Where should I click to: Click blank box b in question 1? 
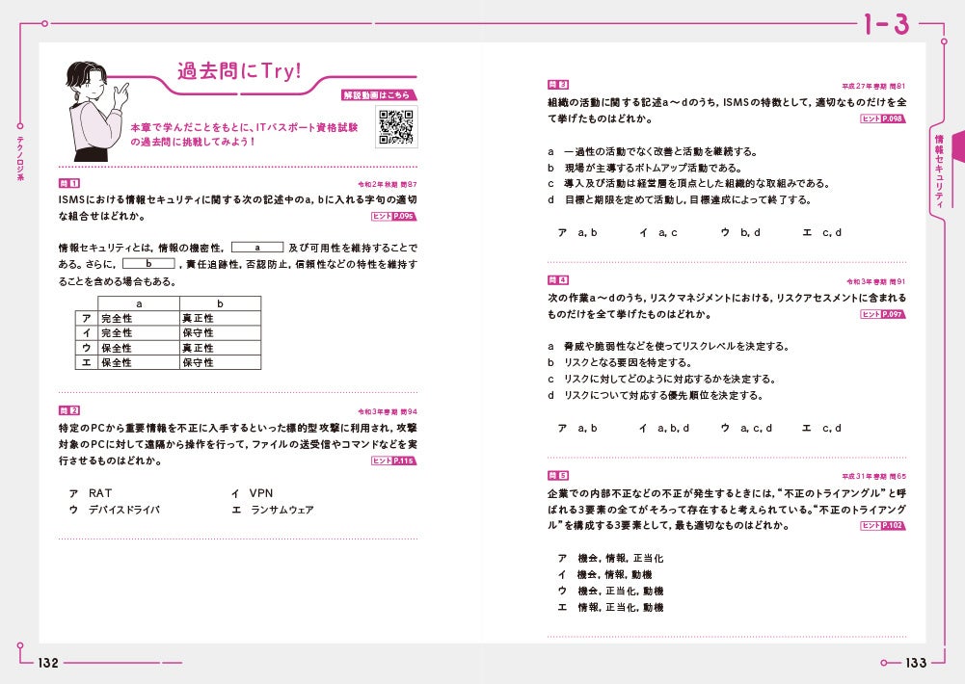click(x=148, y=264)
